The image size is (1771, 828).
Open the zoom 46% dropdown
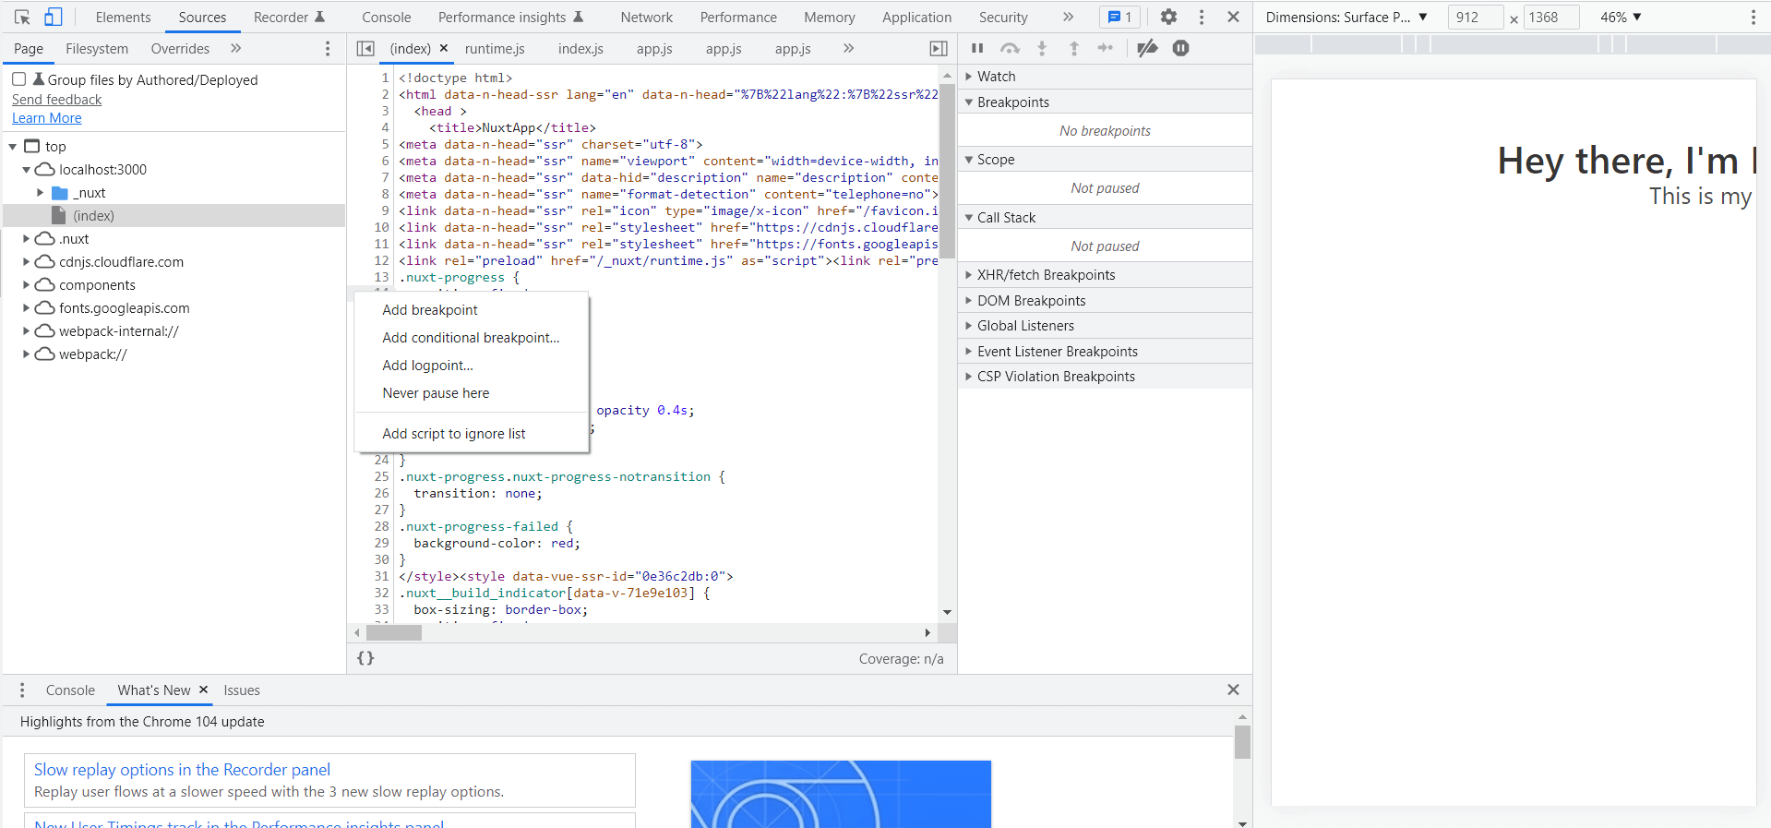click(x=1621, y=17)
